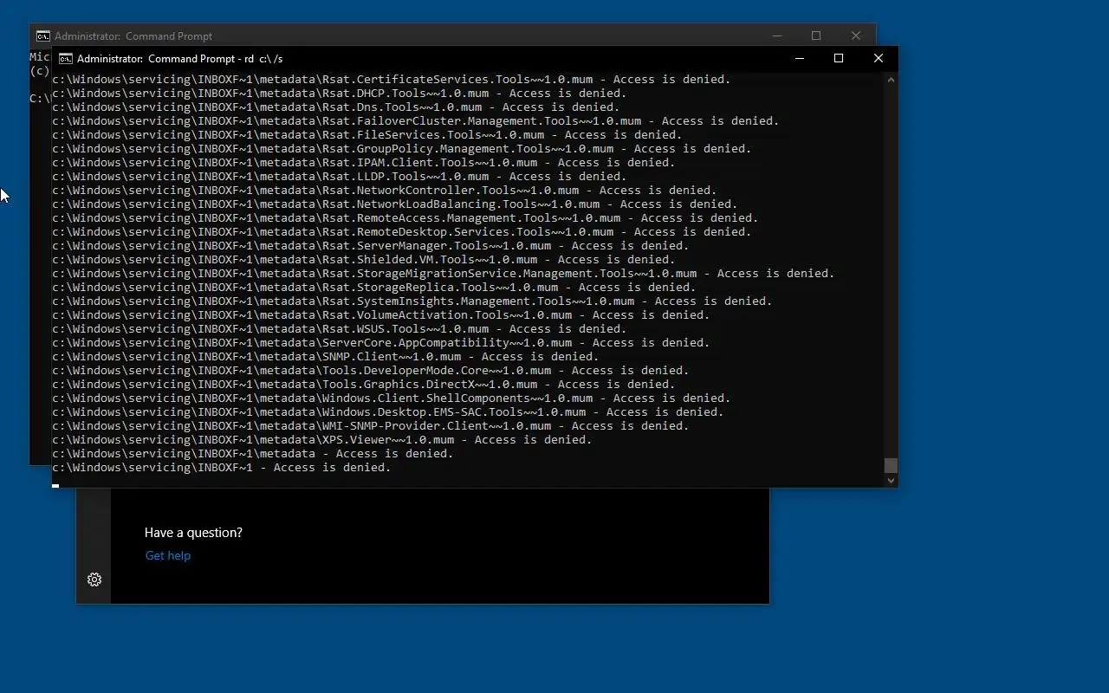Click the Rsat.GroupPolicy.Management.Tools line

[402, 149]
